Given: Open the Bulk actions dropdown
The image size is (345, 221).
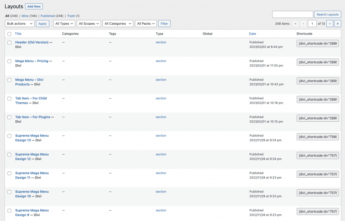Looking at the screenshot, I should 19,24.
